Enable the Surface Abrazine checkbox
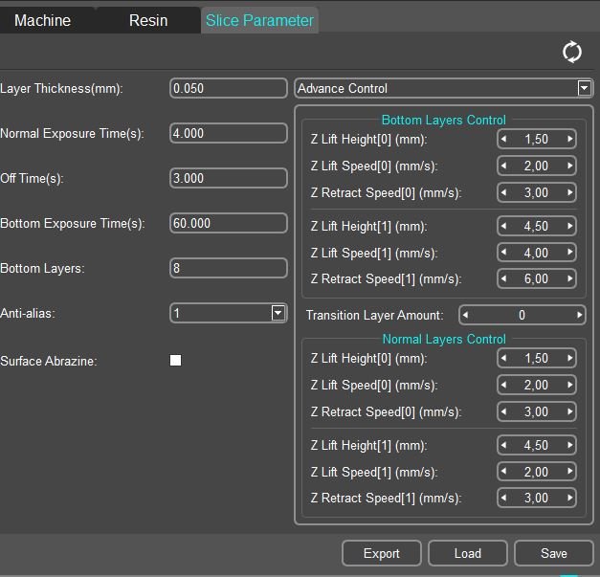The width and height of the screenshot is (600, 577). click(x=175, y=361)
